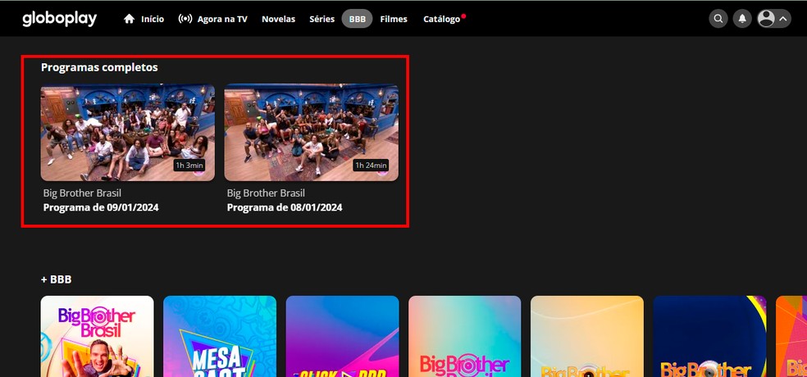Open the Catálogo menu
Viewport: 807px width, 377px height.
[441, 19]
